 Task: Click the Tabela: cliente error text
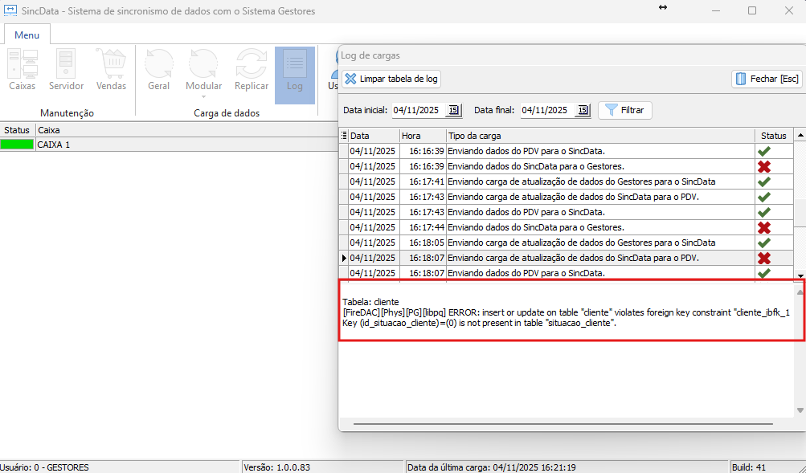click(x=370, y=302)
